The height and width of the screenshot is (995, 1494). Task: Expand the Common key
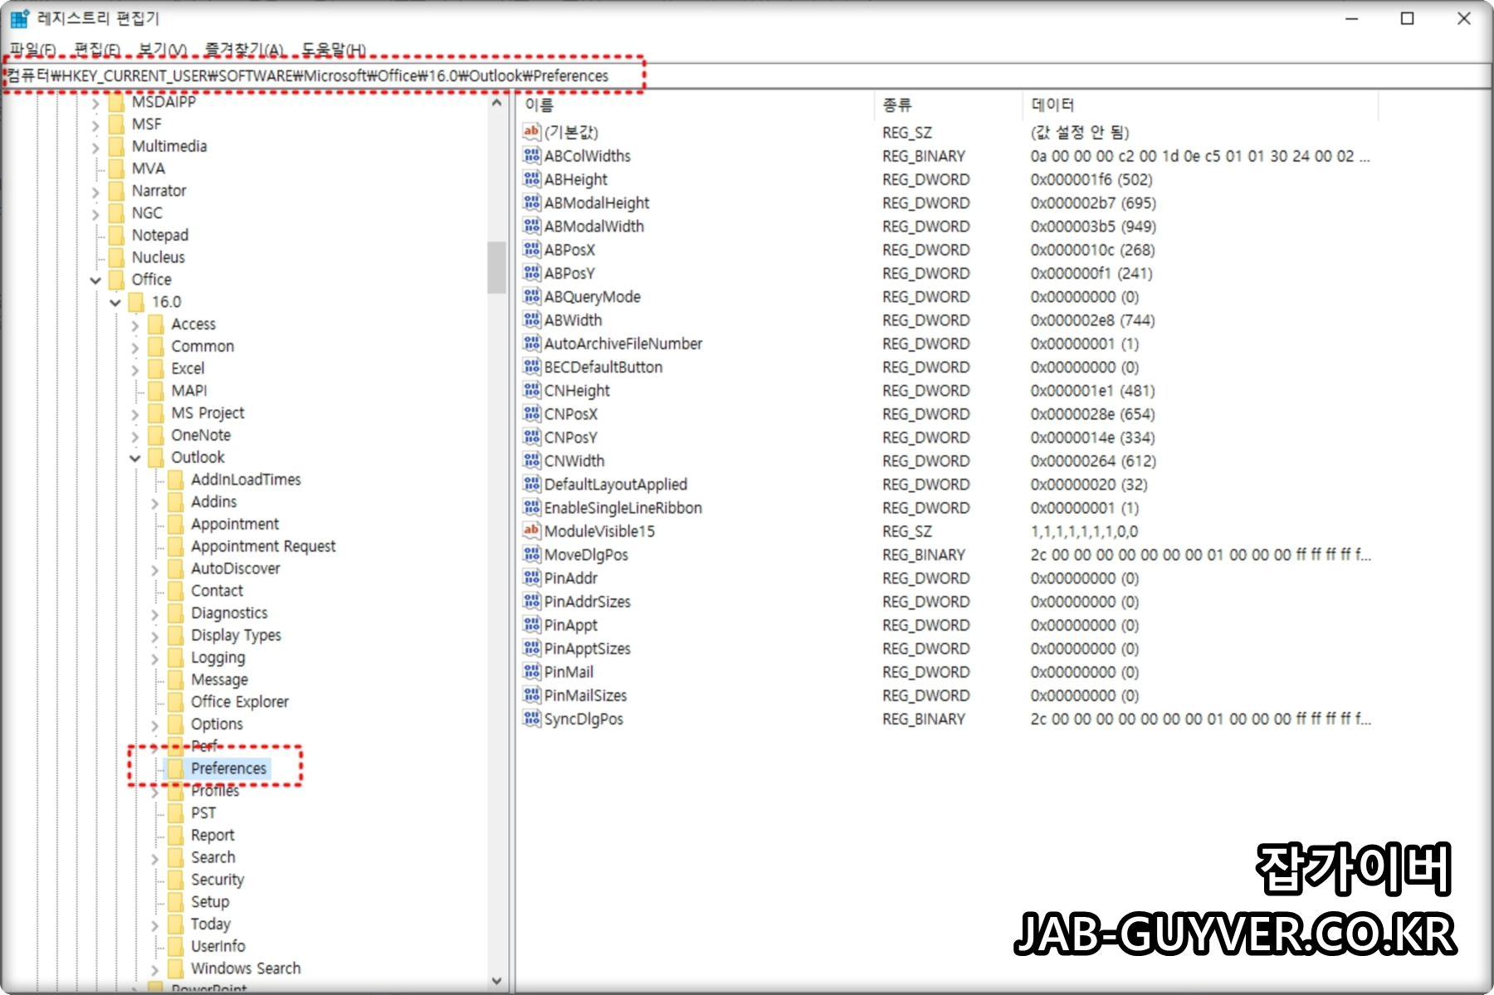tap(135, 347)
